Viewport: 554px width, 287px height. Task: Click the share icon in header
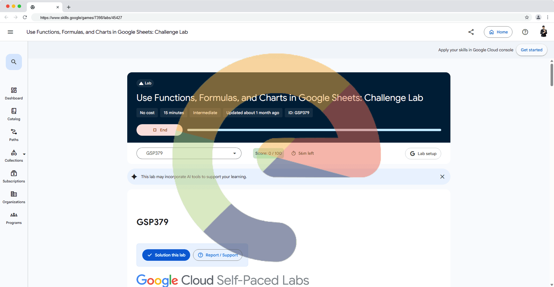471,32
